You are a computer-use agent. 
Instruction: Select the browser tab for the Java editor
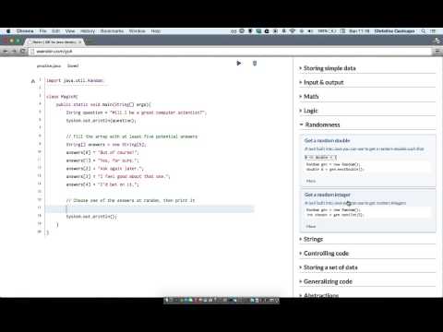pyautogui.click(x=55, y=41)
